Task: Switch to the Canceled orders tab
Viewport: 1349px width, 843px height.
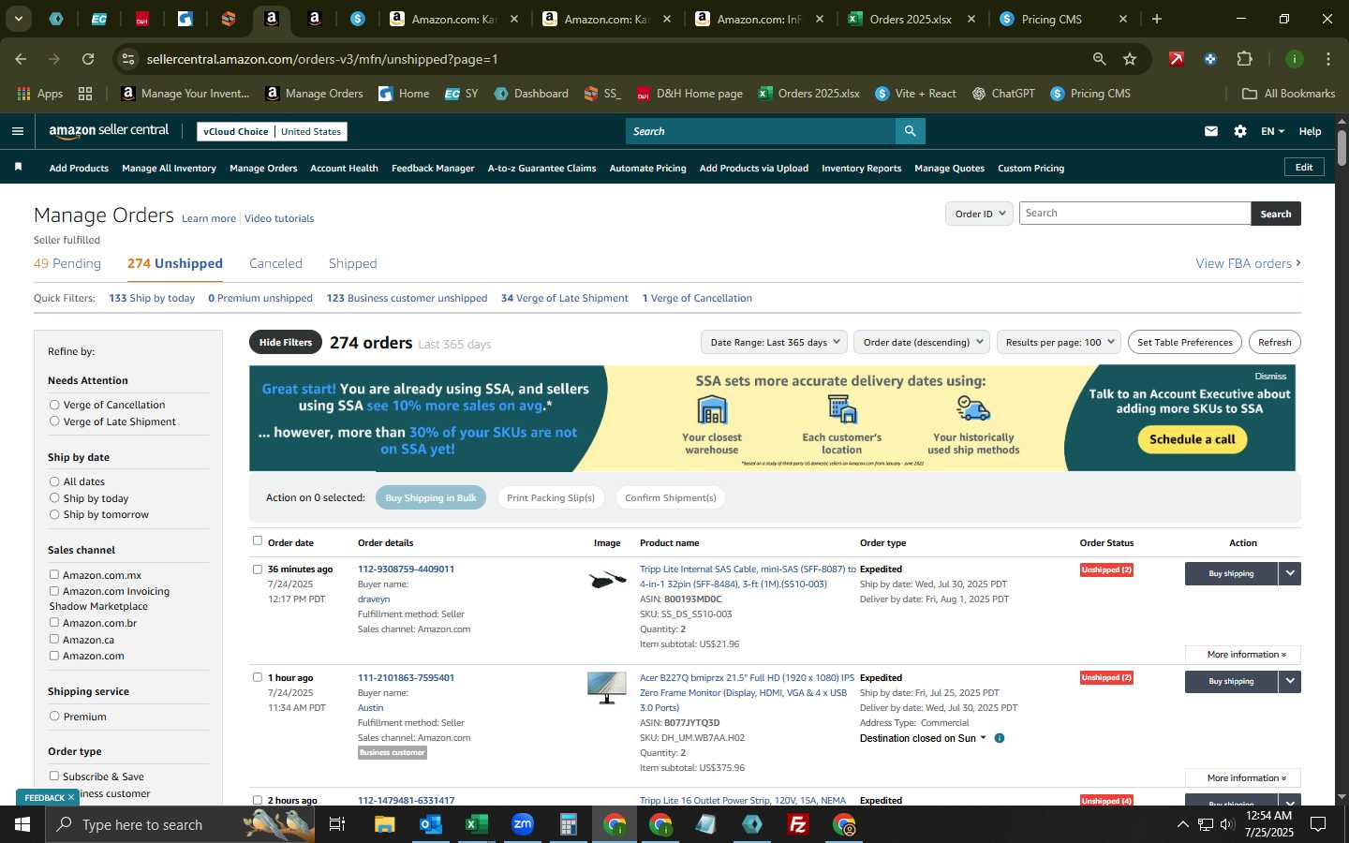Action: coord(275,263)
